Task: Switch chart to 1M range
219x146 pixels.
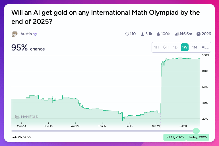Action: pyautogui.click(x=195, y=47)
